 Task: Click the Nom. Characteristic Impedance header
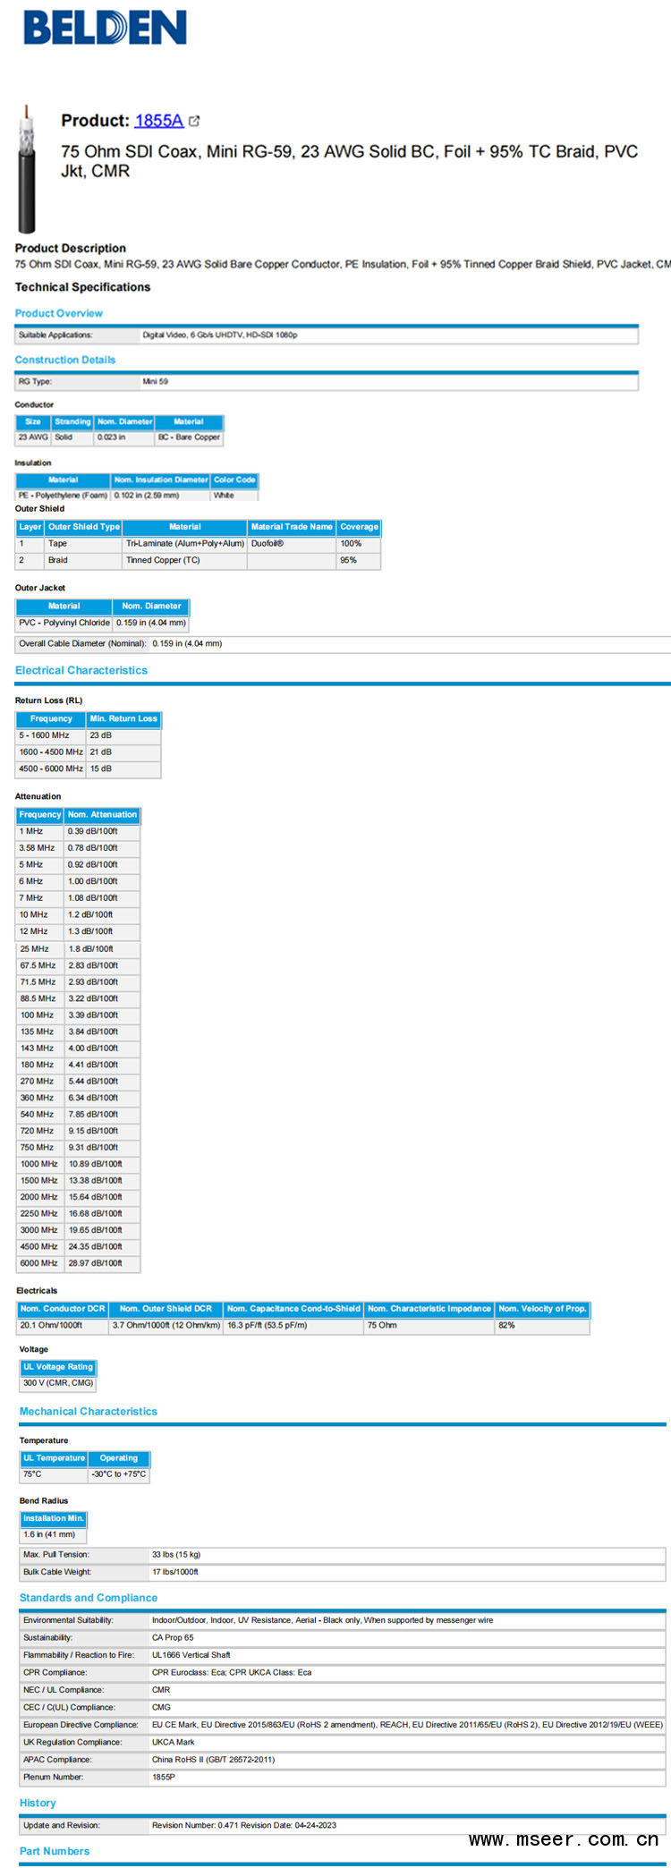point(429,1308)
